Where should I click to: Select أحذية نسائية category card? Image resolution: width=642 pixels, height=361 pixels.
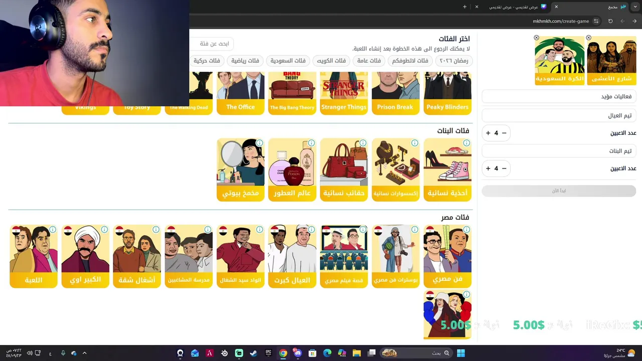[x=447, y=170]
